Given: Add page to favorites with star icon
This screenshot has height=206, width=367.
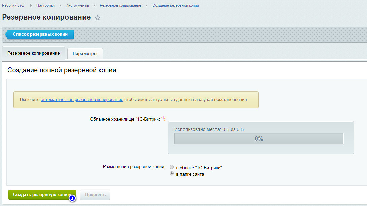Looking at the screenshot, I should (x=98, y=18).
